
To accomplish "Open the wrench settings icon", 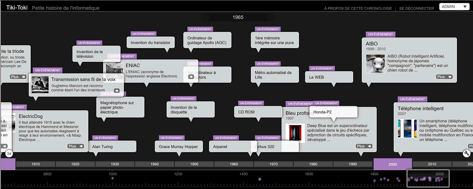I will [x=467, y=154].
